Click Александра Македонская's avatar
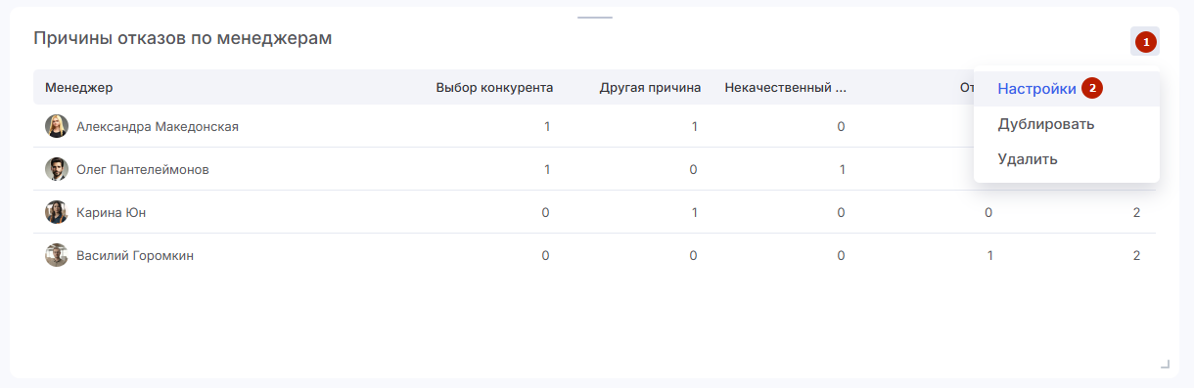 (57, 126)
